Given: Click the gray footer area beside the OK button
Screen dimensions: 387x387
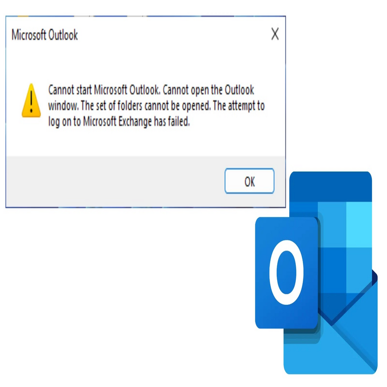Looking at the screenshot, I should 113,181.
